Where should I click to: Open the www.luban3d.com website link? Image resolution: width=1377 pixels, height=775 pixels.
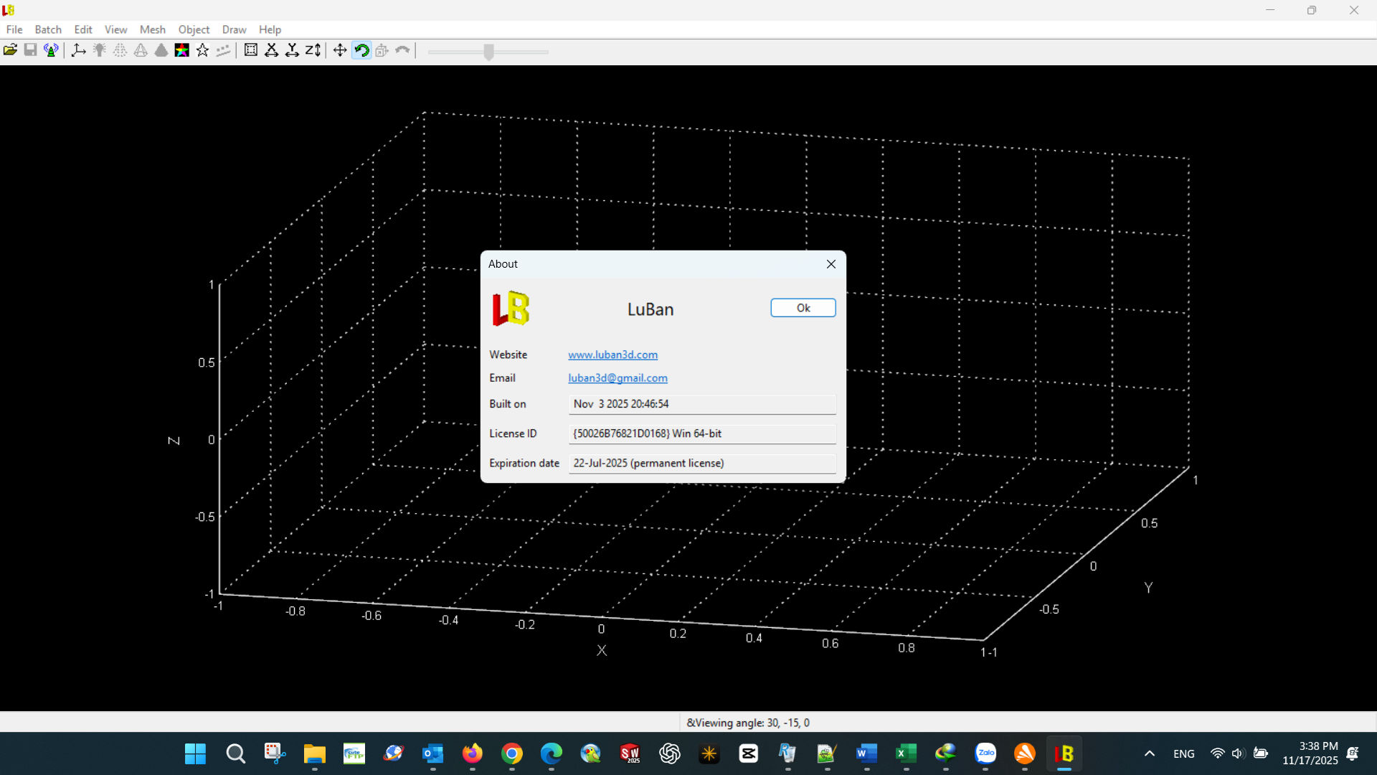612,354
